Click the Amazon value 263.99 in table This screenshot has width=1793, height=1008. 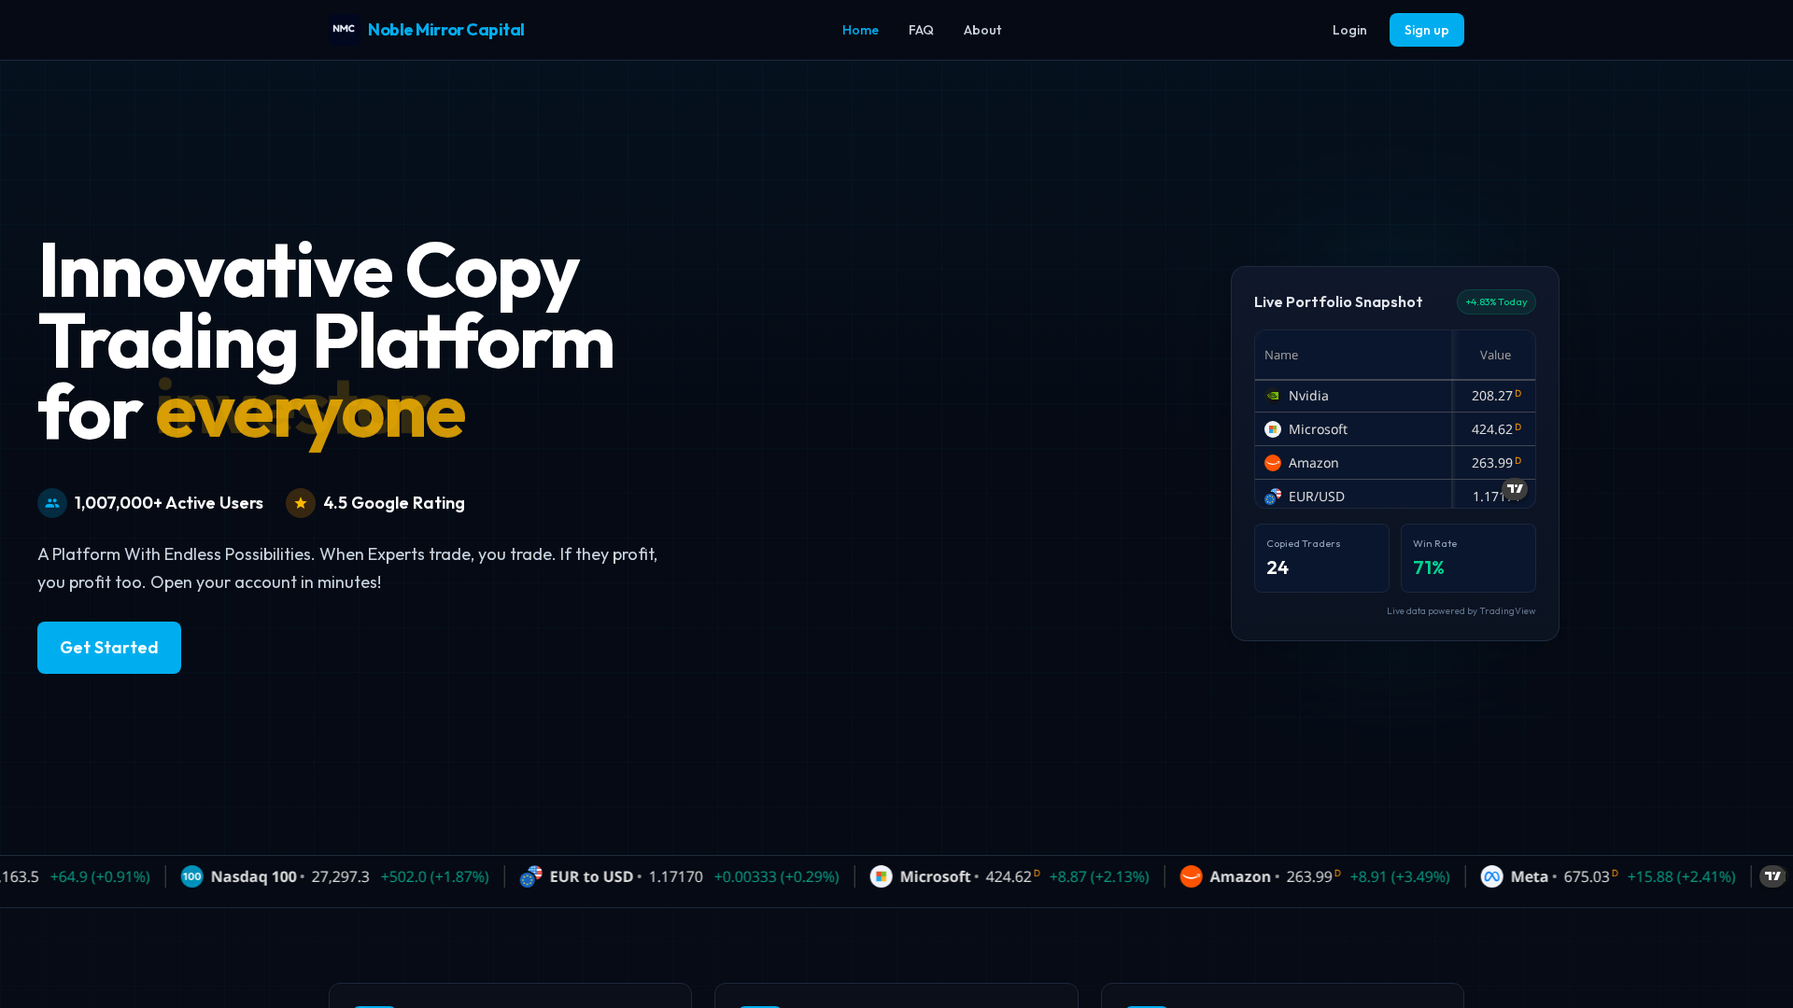(1492, 463)
